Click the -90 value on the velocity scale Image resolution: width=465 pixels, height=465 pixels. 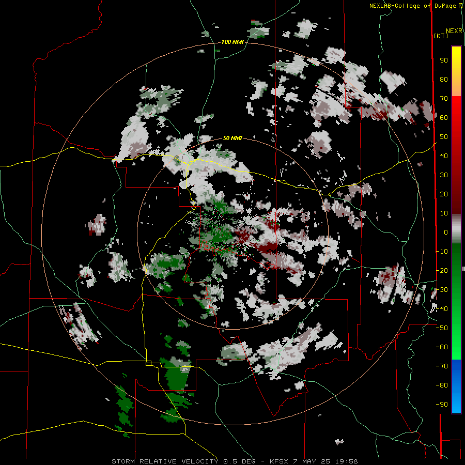tap(442, 405)
